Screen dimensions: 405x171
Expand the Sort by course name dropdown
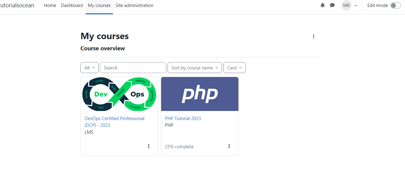pyautogui.click(x=195, y=68)
